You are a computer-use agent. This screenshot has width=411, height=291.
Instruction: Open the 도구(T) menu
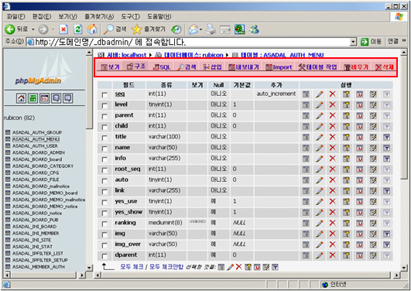tap(130, 17)
